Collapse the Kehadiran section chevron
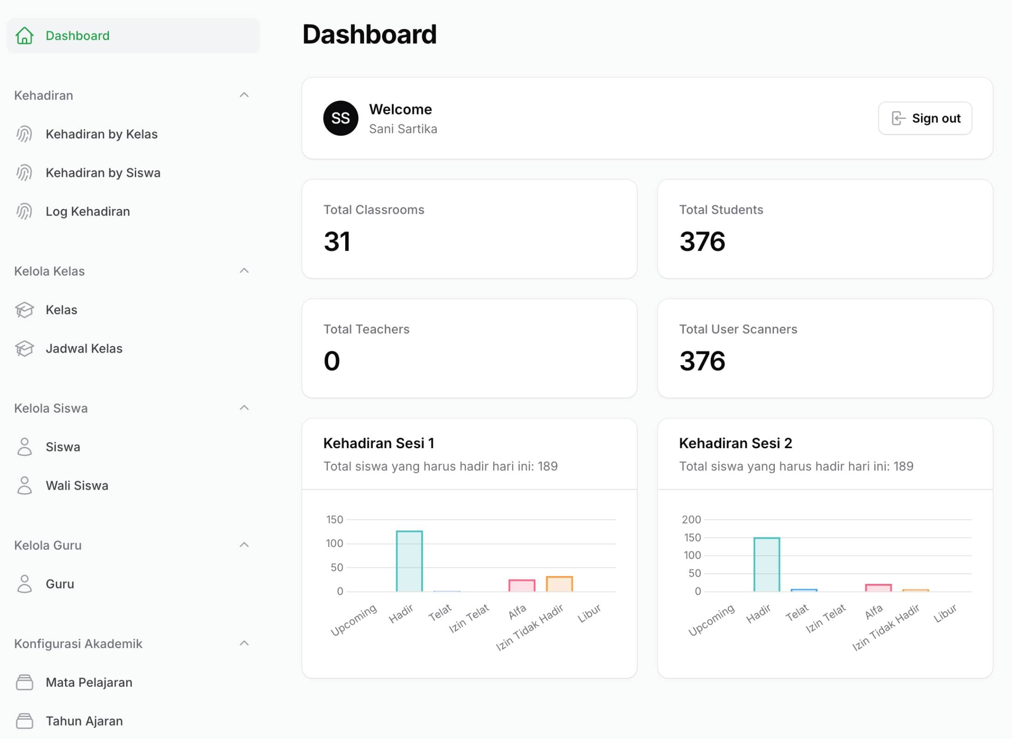 point(244,95)
